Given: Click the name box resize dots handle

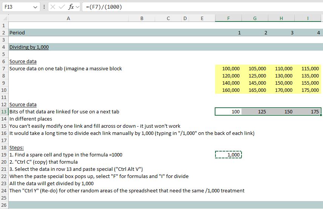Looking at the screenshot, I should point(44,7).
